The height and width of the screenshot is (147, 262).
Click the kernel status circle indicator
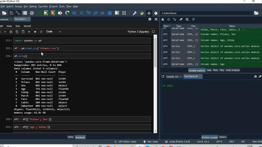pos(154,32)
